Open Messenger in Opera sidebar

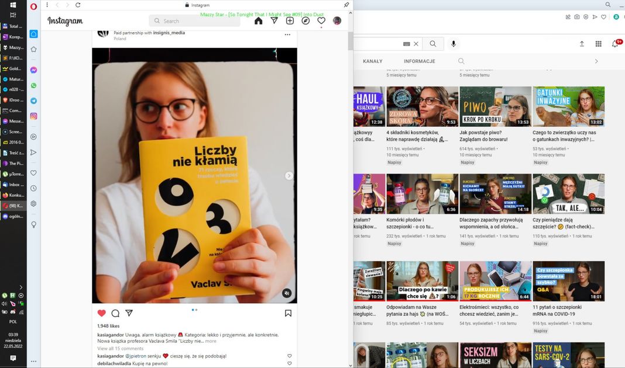click(34, 70)
